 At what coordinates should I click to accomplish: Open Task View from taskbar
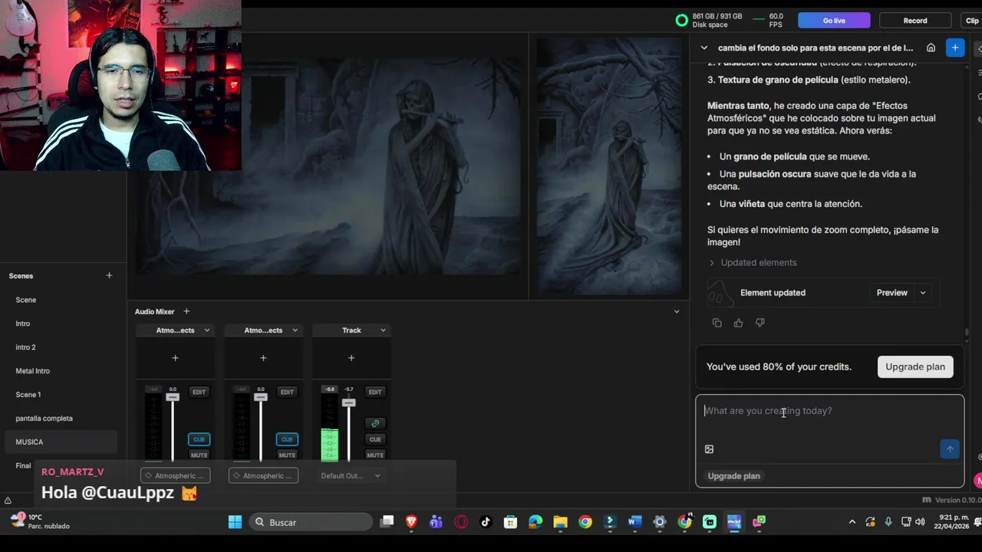click(x=387, y=522)
